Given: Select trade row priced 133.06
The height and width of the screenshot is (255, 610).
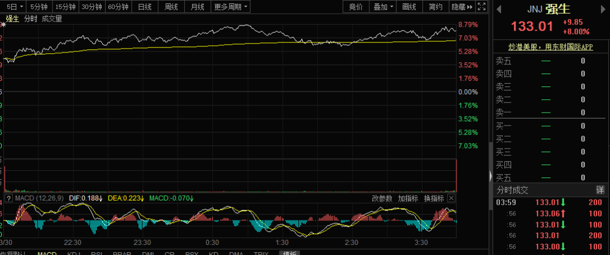Looking at the screenshot, I should pos(550,213).
